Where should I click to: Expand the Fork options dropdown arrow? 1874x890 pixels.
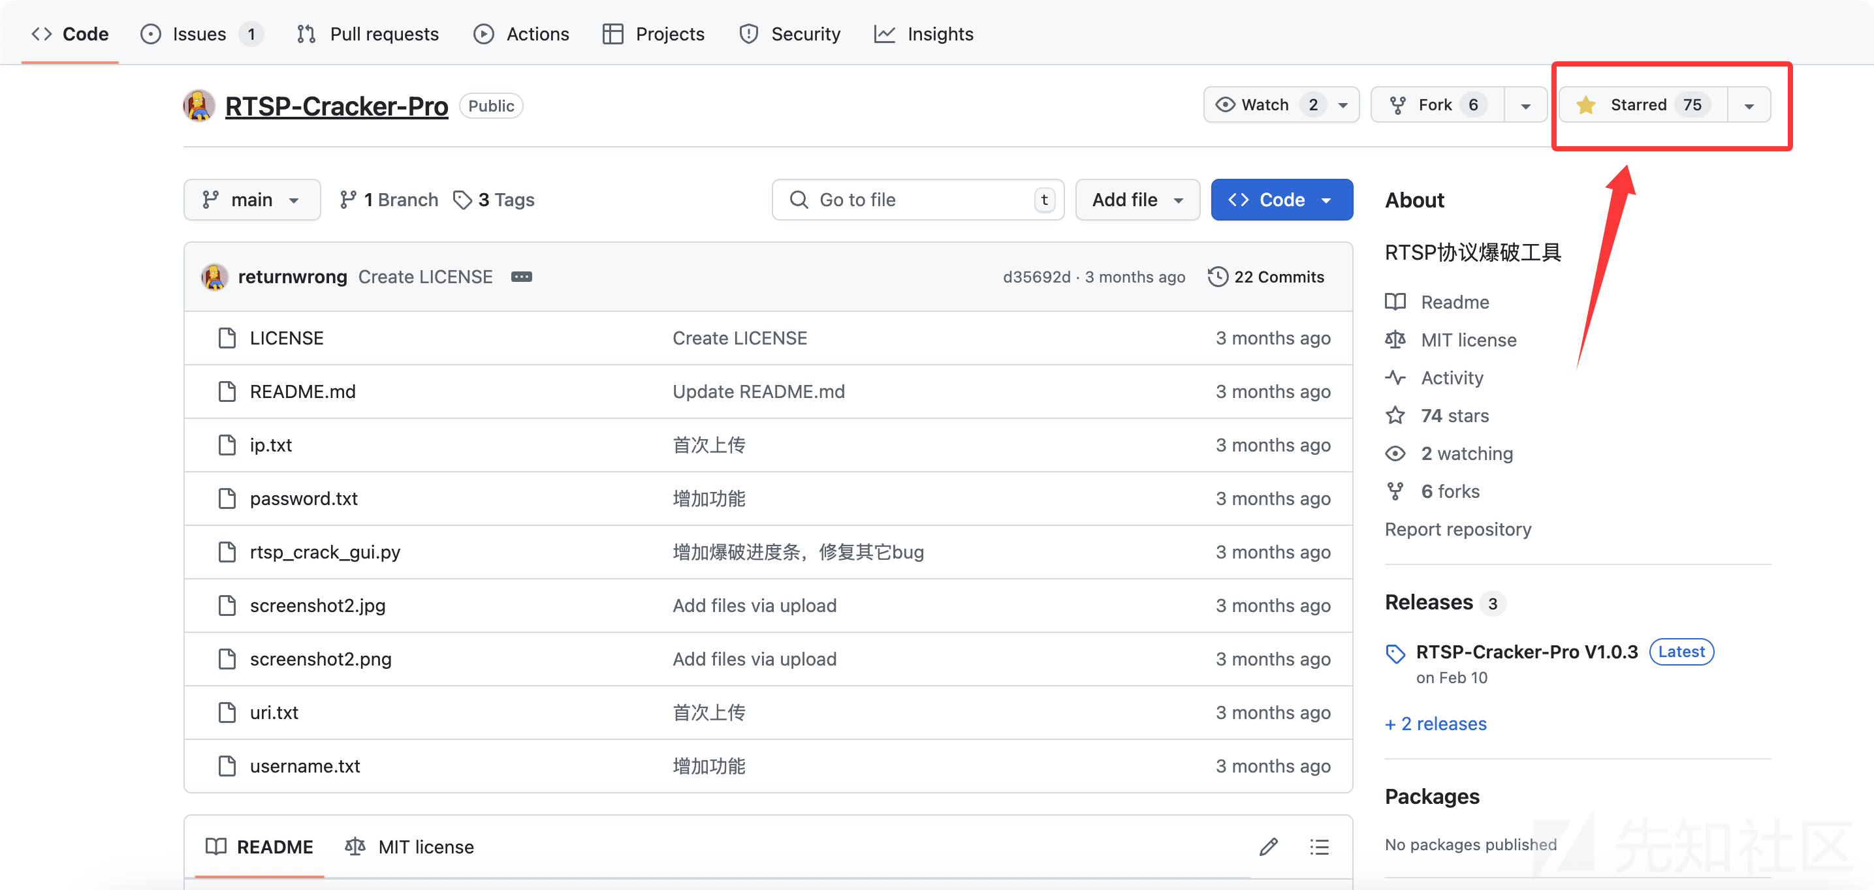tap(1525, 106)
